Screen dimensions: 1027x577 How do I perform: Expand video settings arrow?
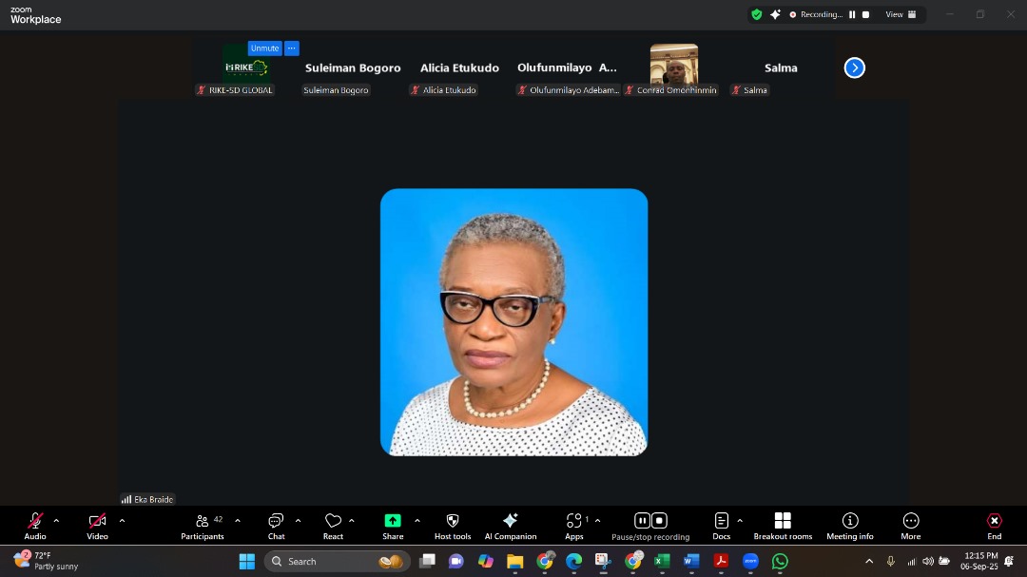[122, 521]
